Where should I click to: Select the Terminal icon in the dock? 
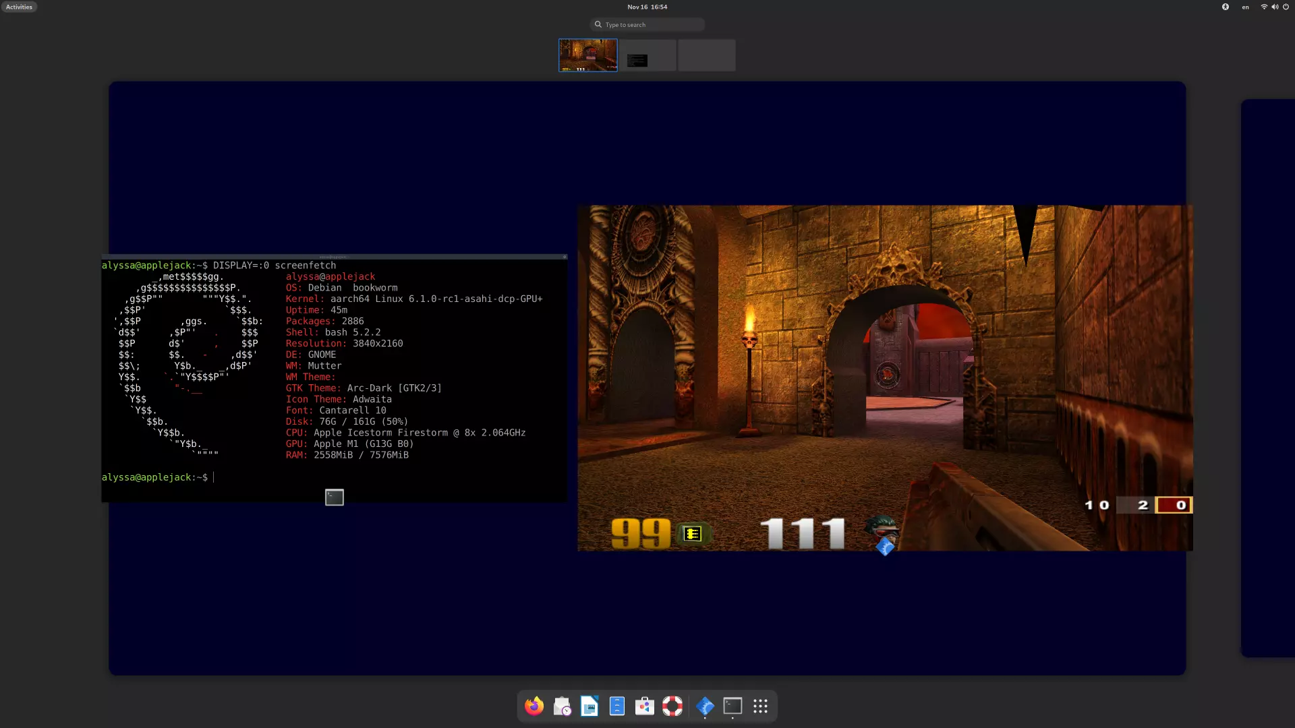click(x=732, y=706)
